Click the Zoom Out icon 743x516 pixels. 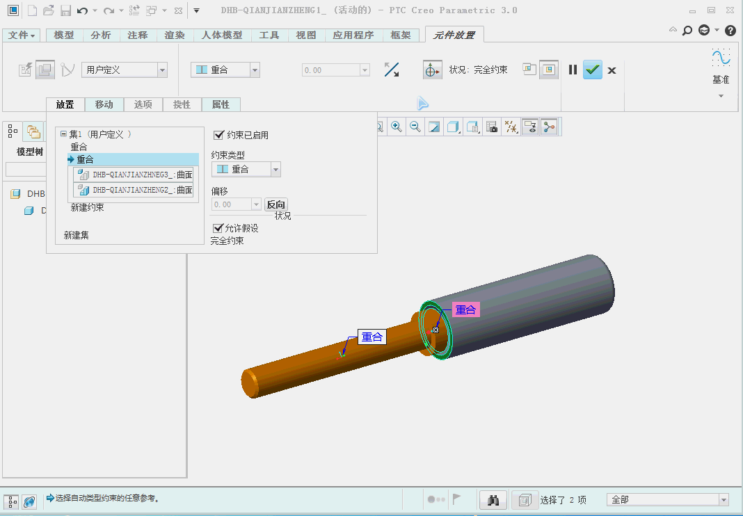click(415, 127)
